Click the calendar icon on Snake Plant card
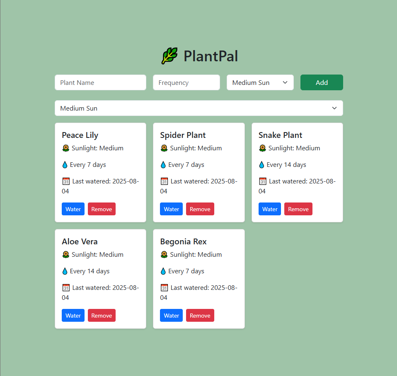The image size is (397, 376). [x=262, y=181]
